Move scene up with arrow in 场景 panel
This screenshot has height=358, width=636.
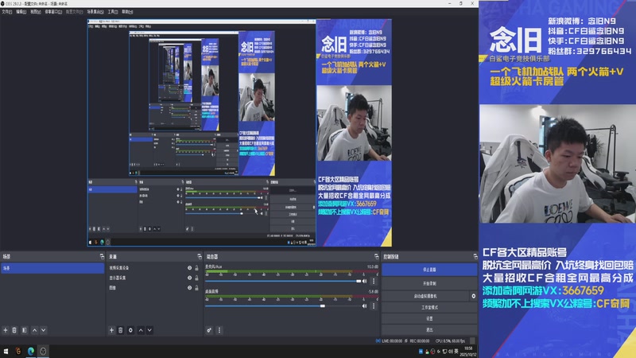pyautogui.click(x=34, y=330)
